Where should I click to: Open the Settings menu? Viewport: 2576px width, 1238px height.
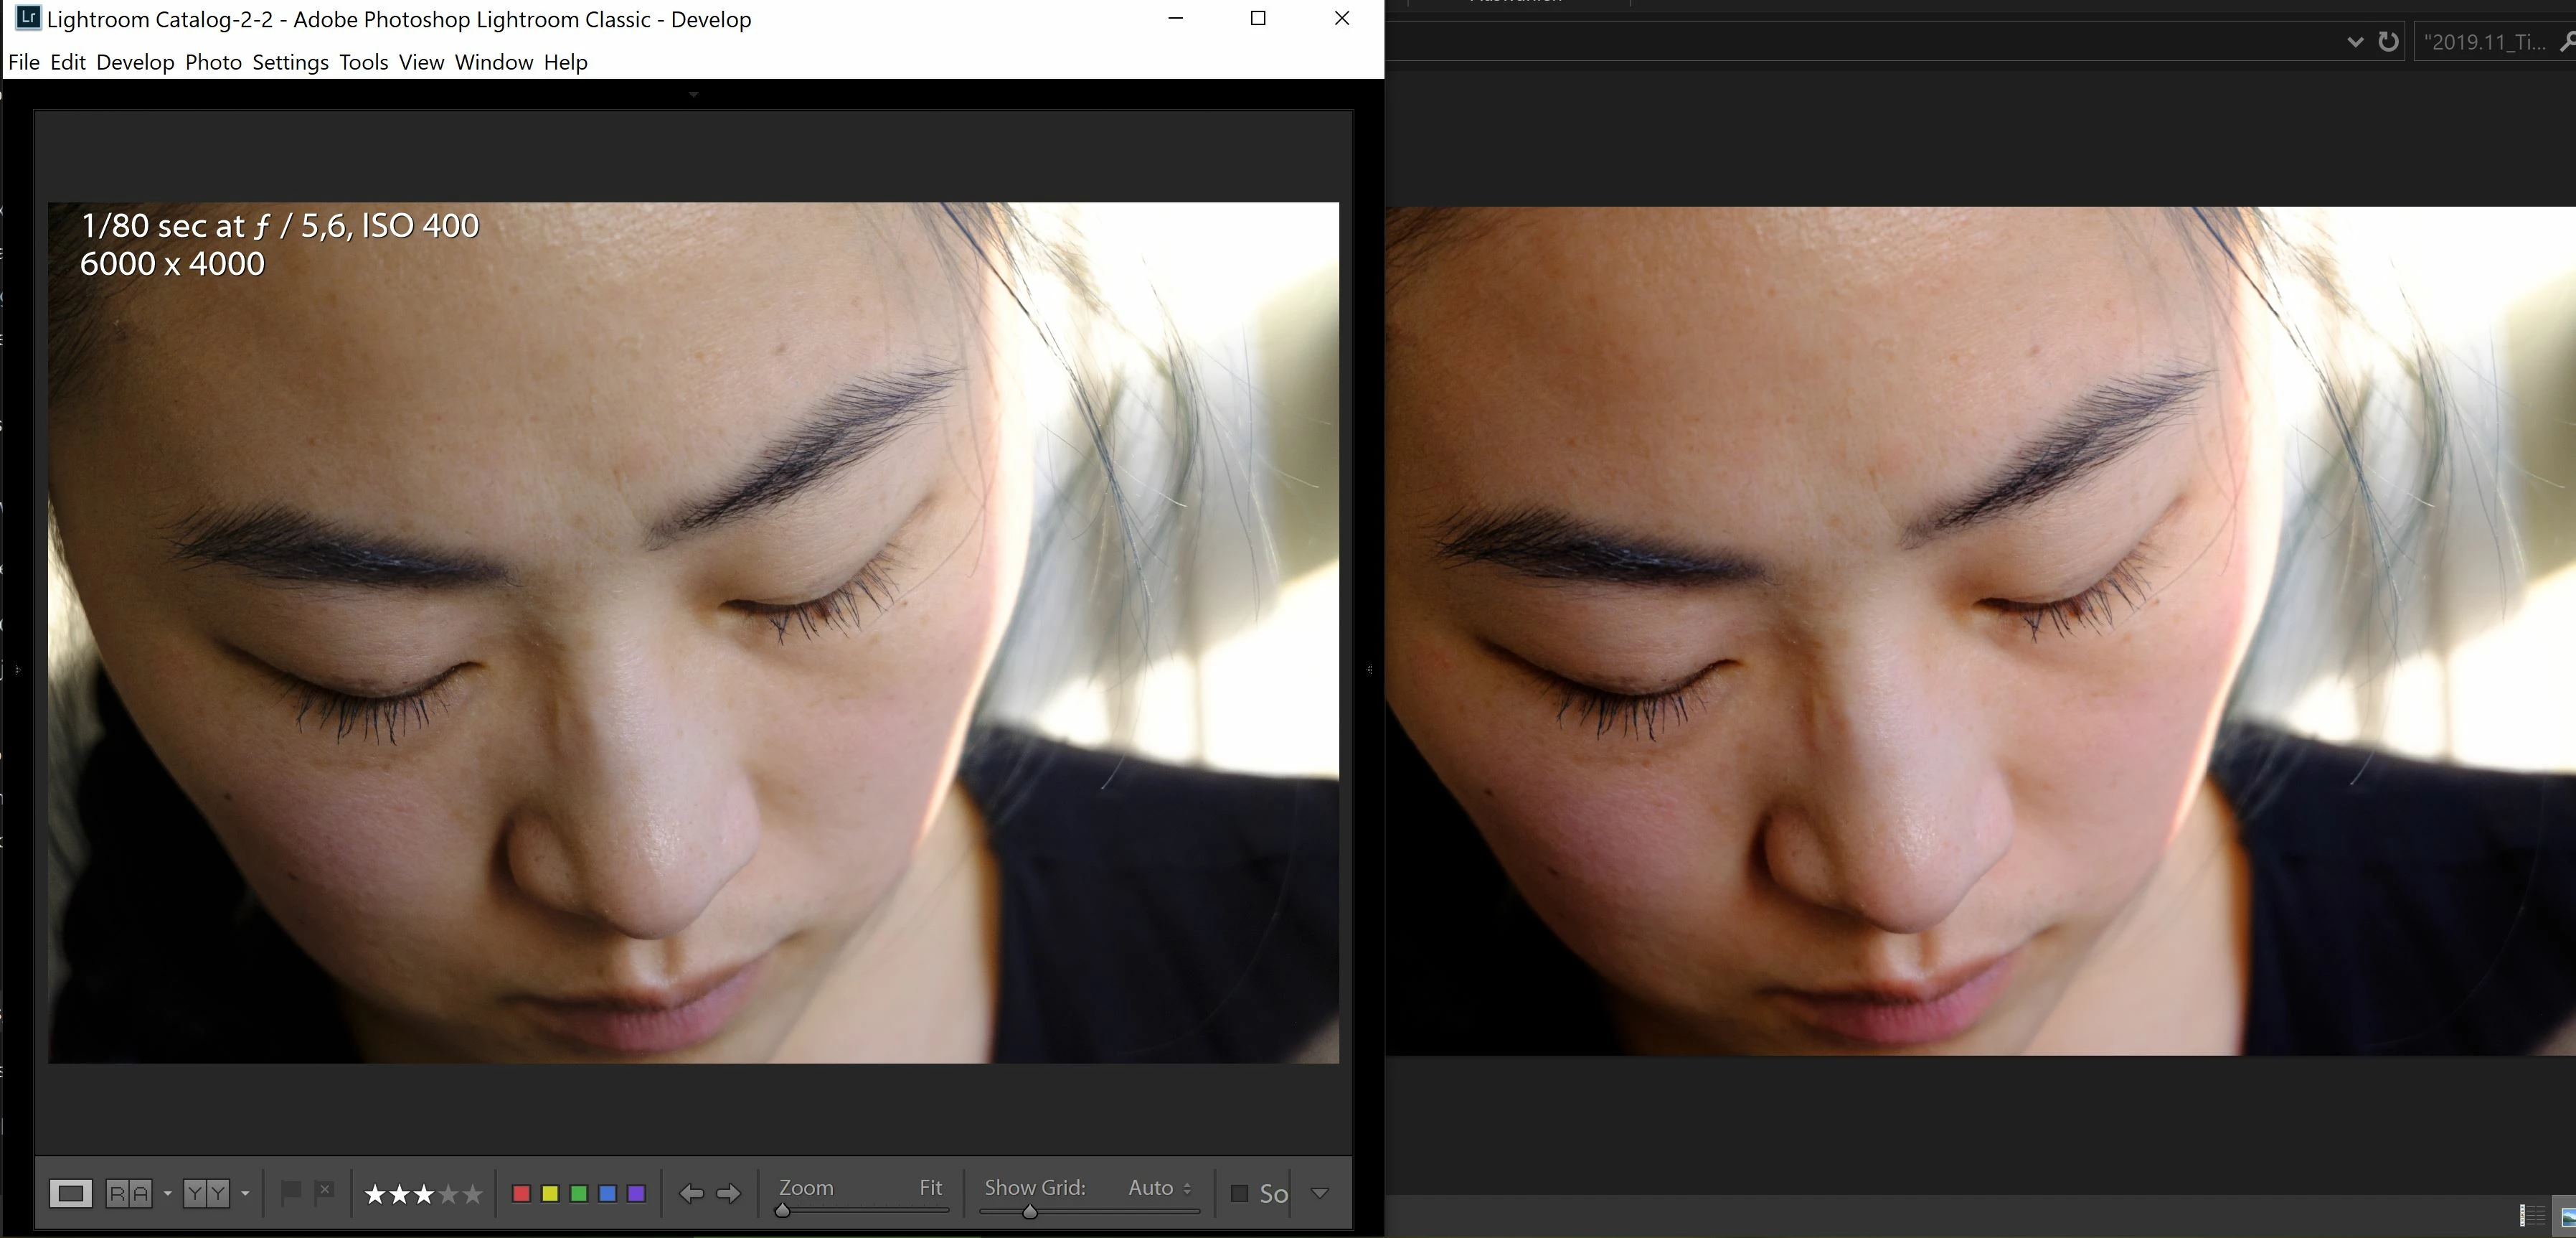pyautogui.click(x=290, y=62)
